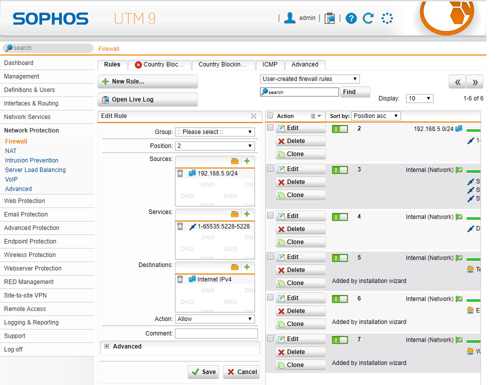The image size is (504, 385).
Task: Edit firewall rule 6
Action: click(x=300, y=298)
